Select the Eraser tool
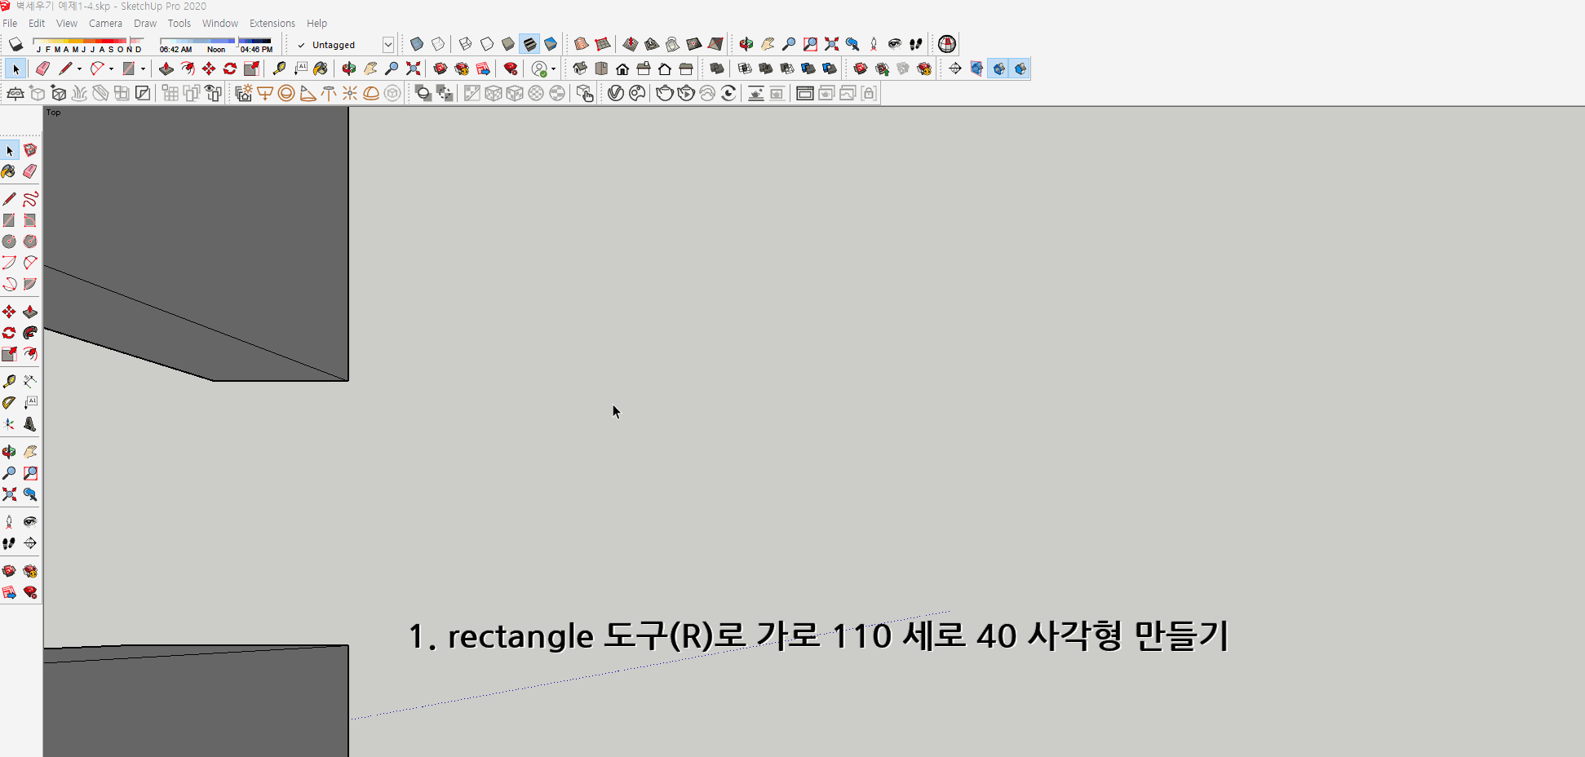This screenshot has width=1585, height=757. [x=41, y=69]
